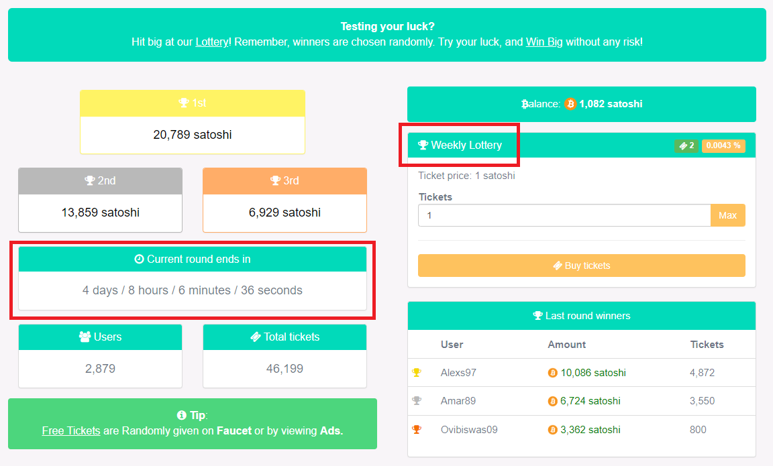
Task: Open the Lottery link in top banner
Action: tap(212, 42)
